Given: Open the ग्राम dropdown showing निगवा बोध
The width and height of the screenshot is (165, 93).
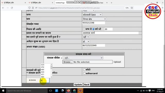Looking at the screenshot, I should pos(94,19).
